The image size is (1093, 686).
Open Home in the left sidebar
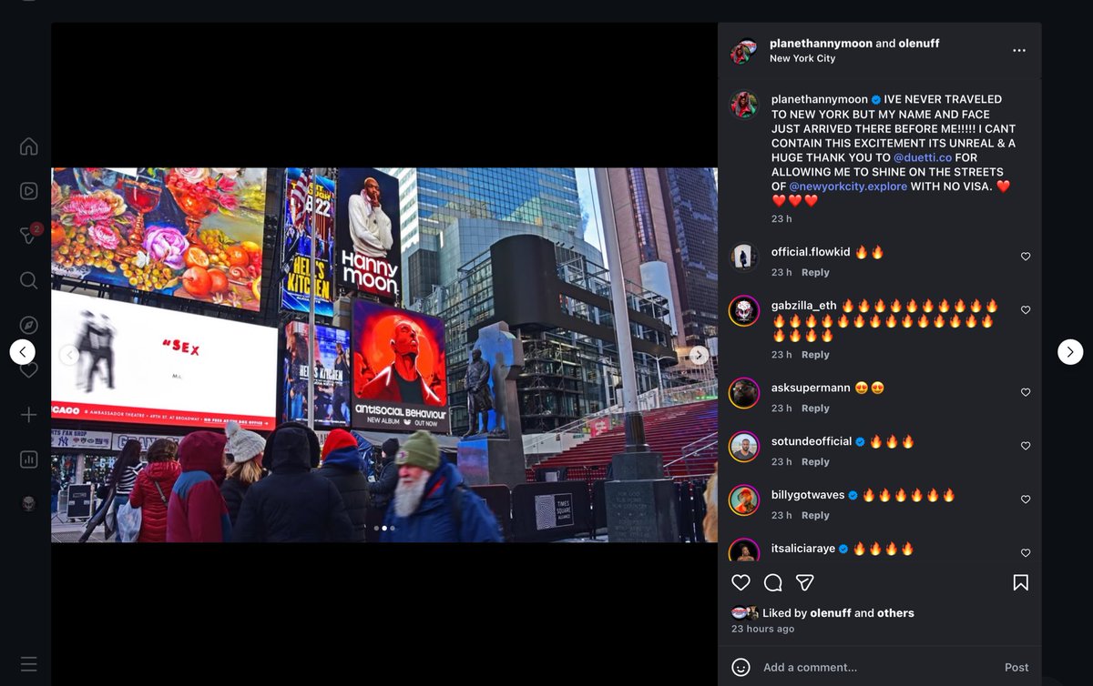point(28,146)
